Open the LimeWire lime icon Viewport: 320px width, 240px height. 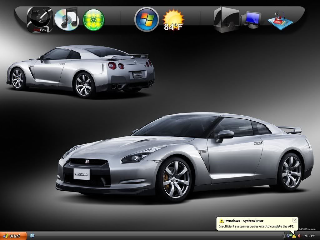point(93,19)
